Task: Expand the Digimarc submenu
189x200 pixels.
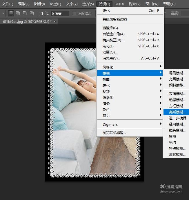Action: 130,124
